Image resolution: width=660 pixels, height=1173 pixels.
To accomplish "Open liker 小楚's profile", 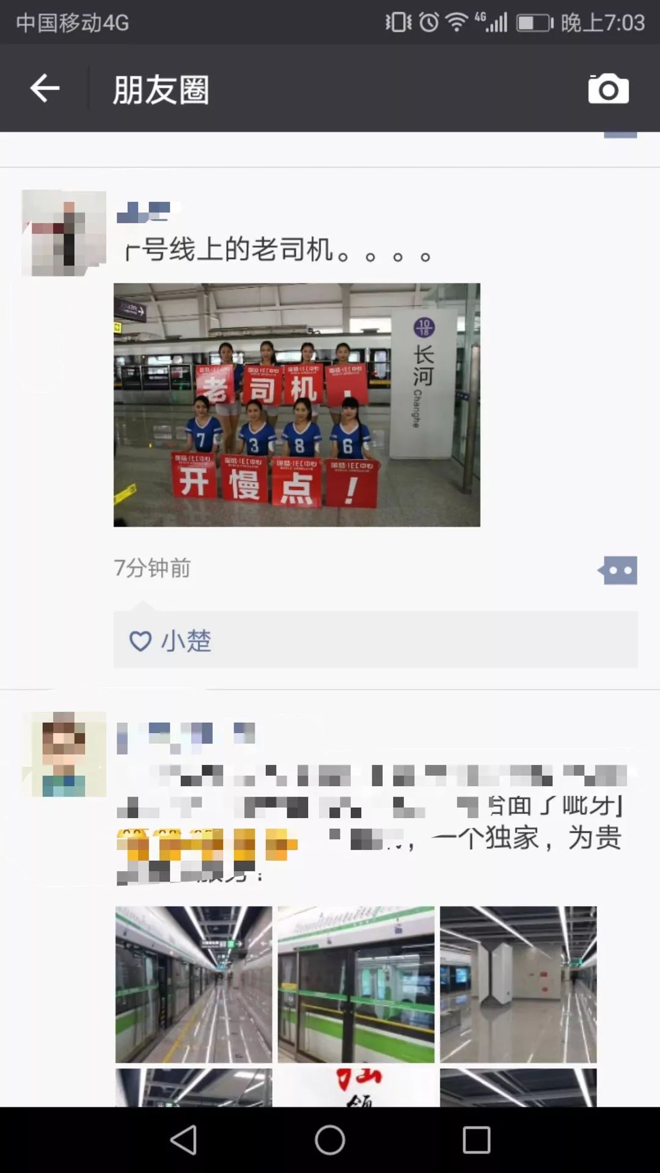I will (x=186, y=641).
